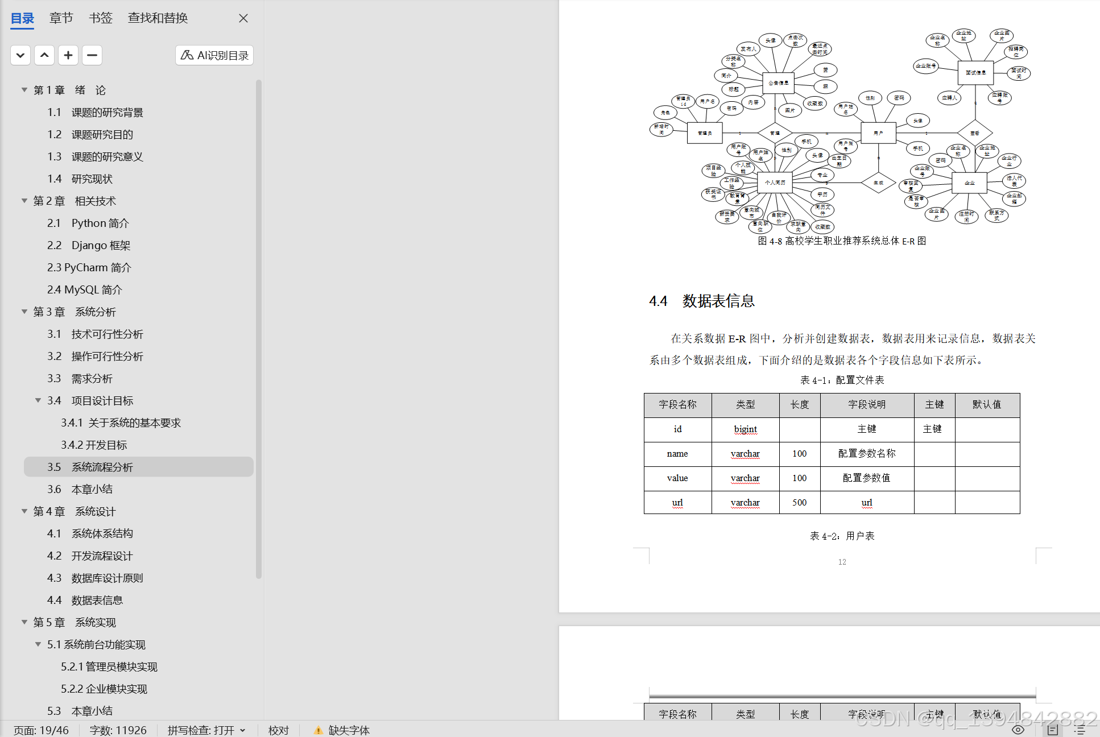This screenshot has height=737, width=1100.
Task: Click the AI识别目录 button
Action: [214, 55]
